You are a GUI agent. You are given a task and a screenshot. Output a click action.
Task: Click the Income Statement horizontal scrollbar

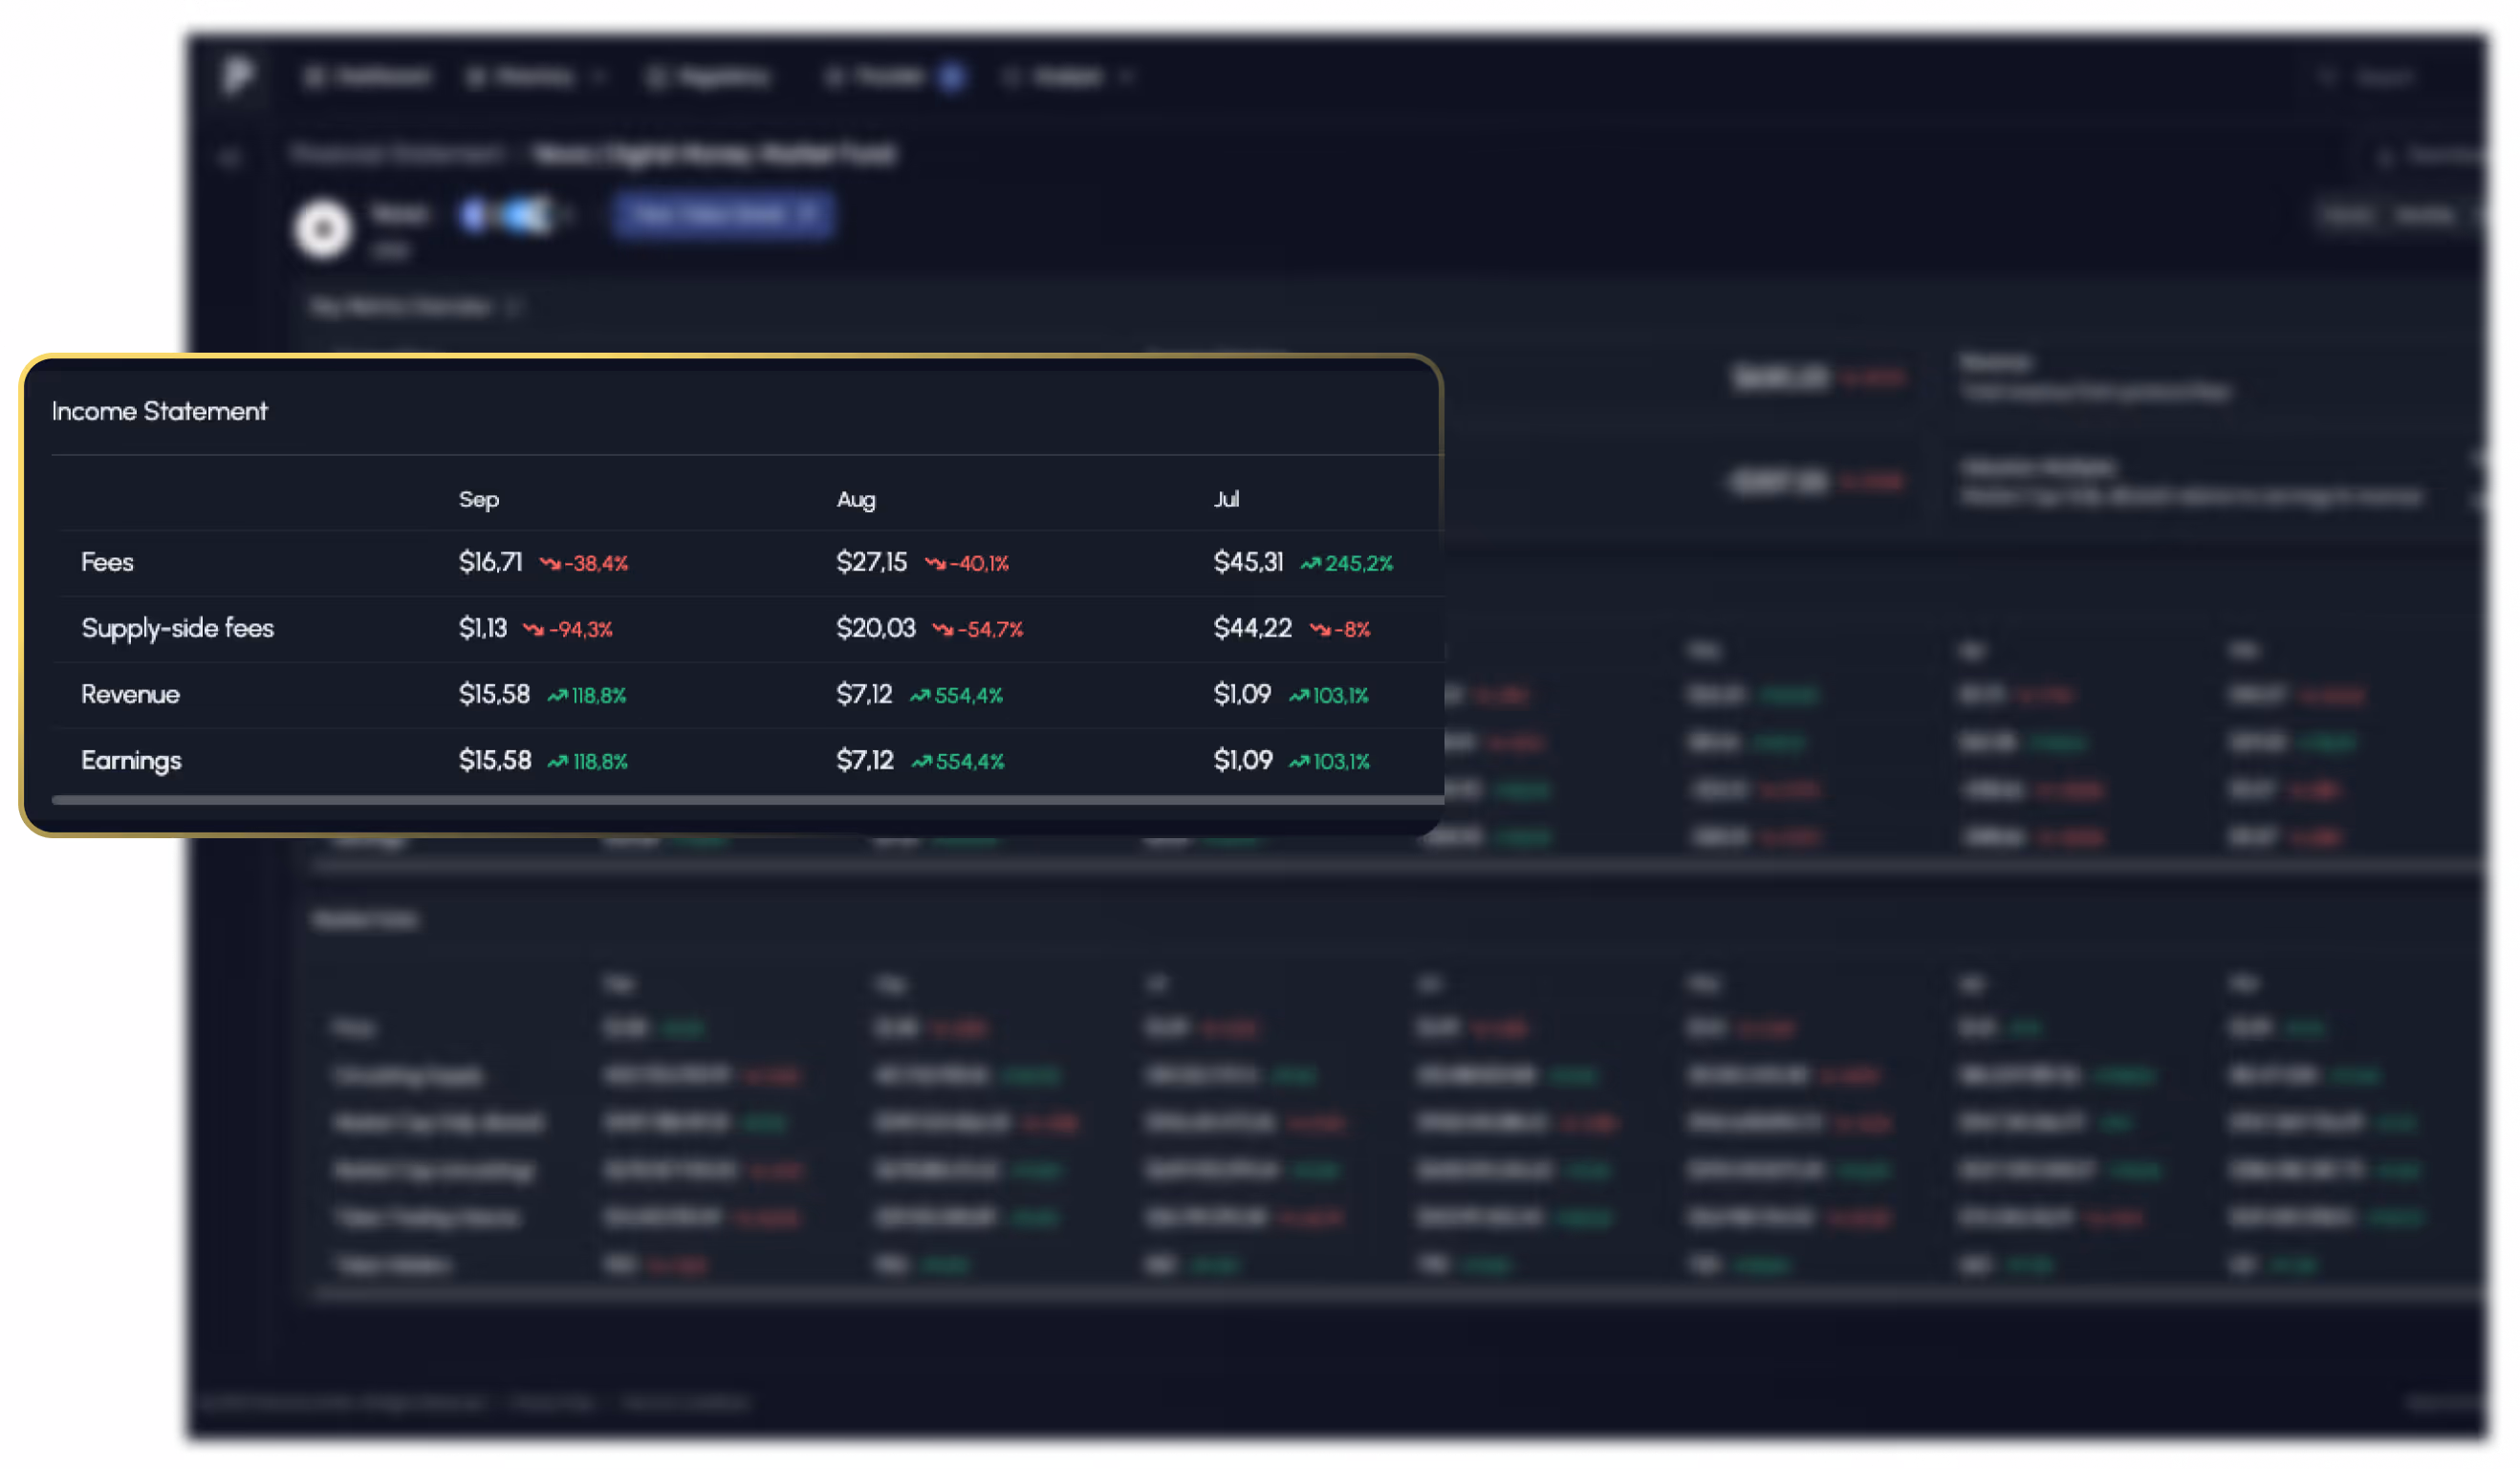[746, 800]
